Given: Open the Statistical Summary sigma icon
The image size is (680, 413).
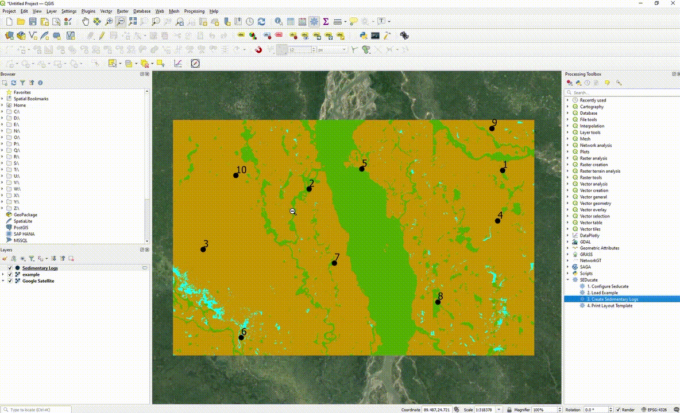Looking at the screenshot, I should pyautogui.click(x=326, y=21).
